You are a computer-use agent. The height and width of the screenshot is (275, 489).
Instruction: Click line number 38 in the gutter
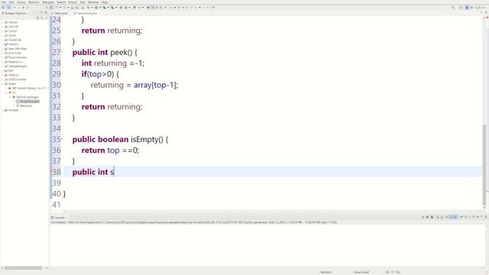[x=57, y=172]
